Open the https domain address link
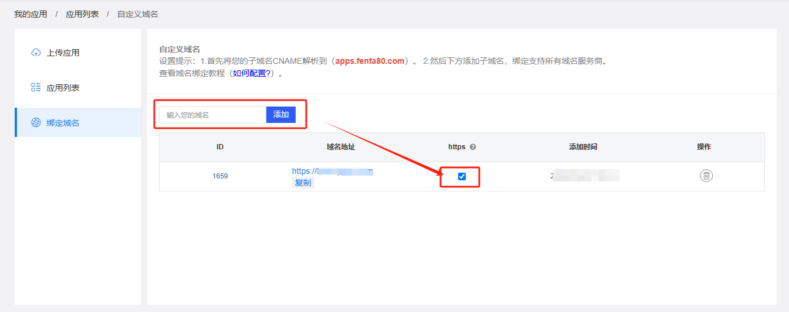Screen dimensions: 789x312 333,171
